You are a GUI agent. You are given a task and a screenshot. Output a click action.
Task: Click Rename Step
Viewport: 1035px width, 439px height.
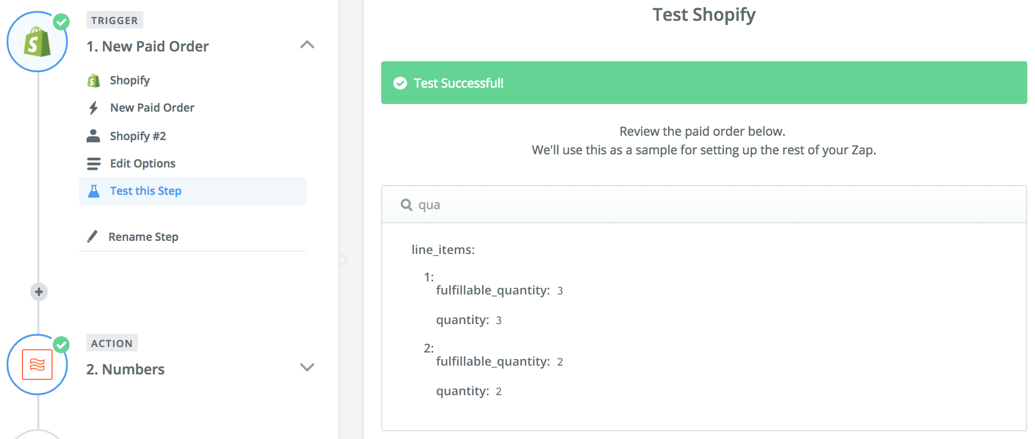point(143,237)
